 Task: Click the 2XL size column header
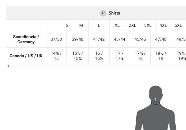tap(132, 25)
